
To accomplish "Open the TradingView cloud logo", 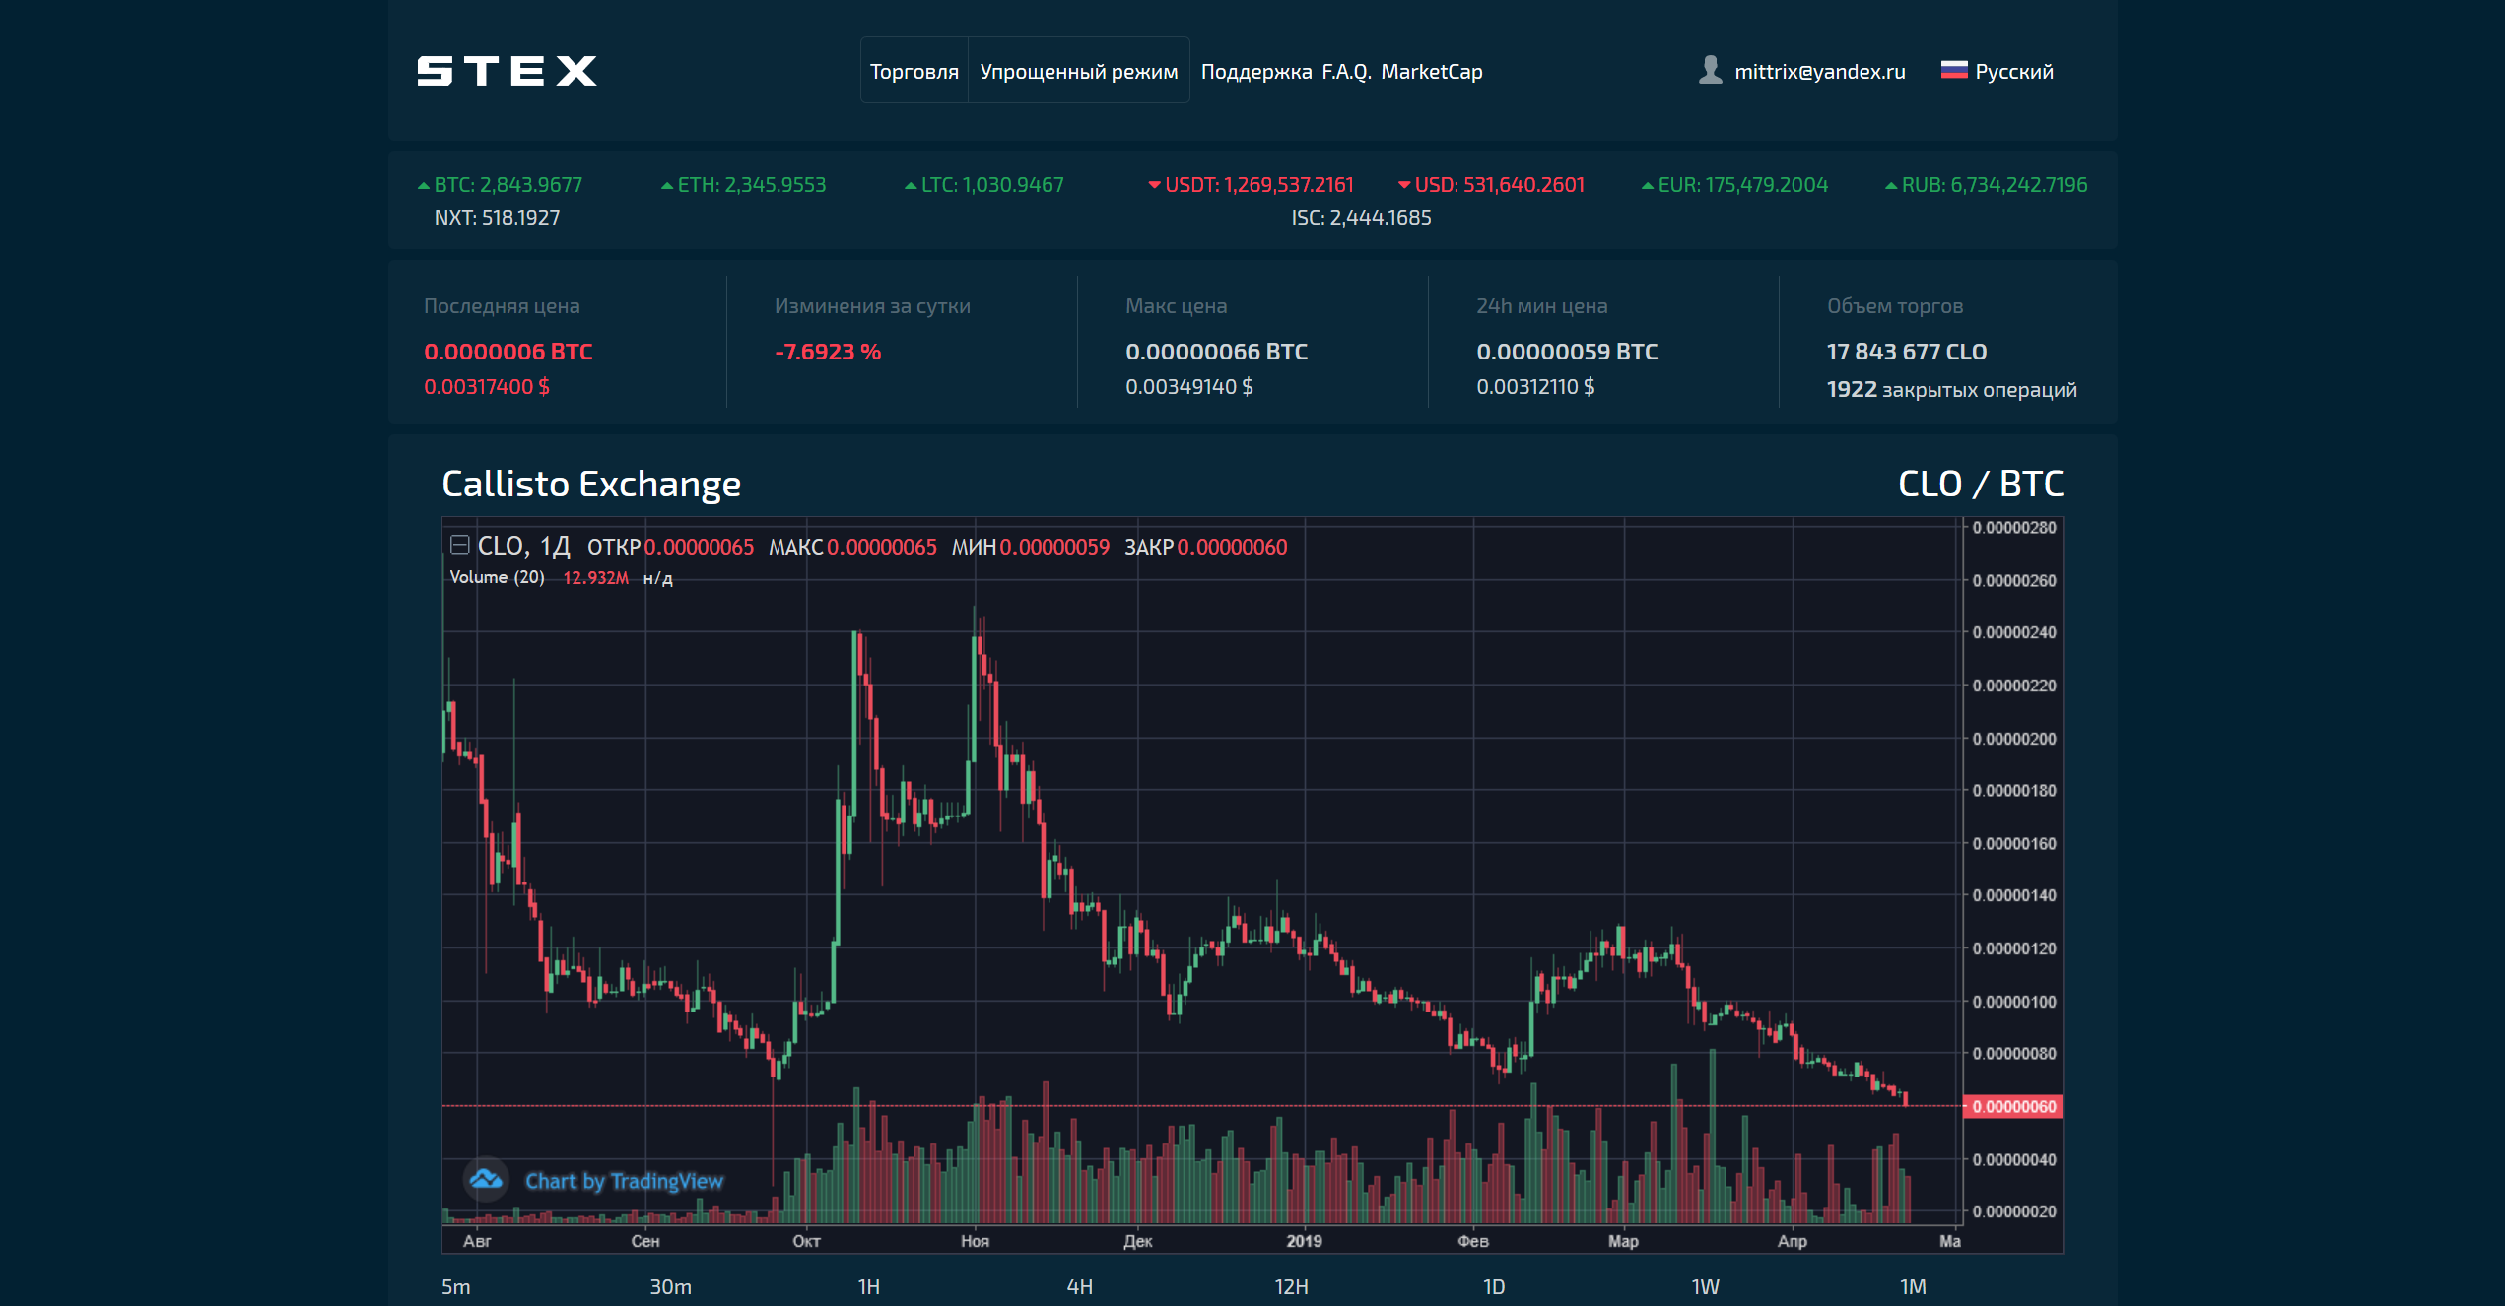I will (486, 1179).
